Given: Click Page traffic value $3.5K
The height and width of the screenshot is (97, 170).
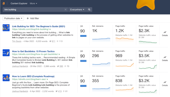Looking at the screenshot, I should click(x=144, y=56).
